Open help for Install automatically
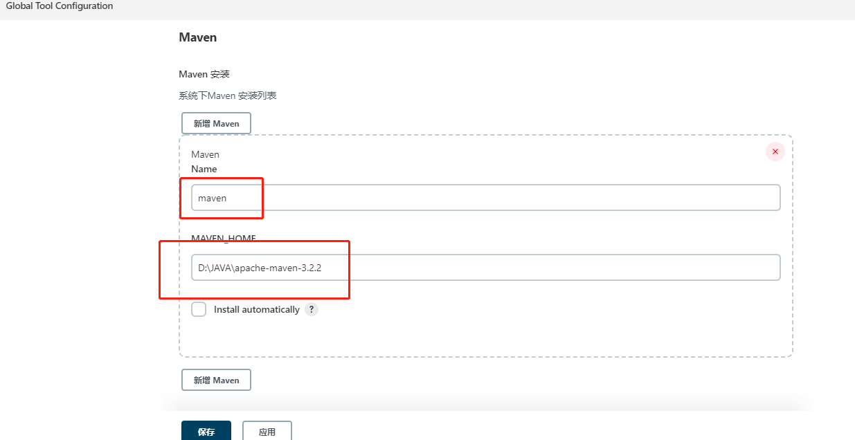The image size is (855, 440). 312,309
